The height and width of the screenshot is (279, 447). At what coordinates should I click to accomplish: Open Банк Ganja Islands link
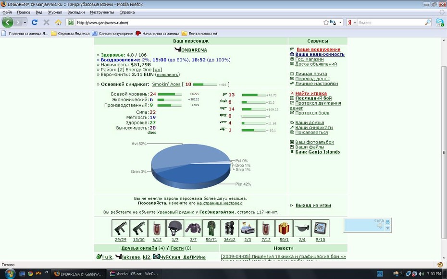pyautogui.click(x=318, y=152)
